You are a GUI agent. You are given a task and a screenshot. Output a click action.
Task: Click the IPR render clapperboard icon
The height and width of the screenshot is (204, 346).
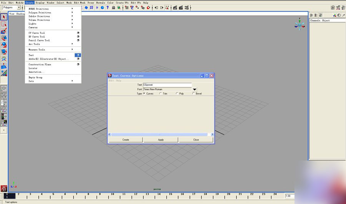tap(181, 8)
